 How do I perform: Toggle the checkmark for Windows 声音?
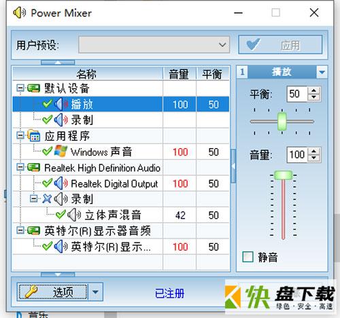click(x=47, y=152)
